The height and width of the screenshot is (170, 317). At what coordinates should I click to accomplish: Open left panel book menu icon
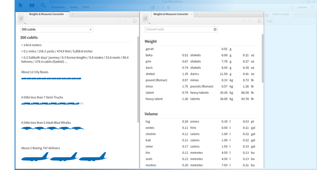tap(21, 18)
